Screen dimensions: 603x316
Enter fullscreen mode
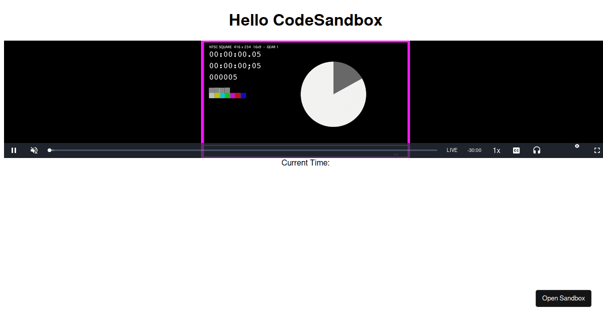tap(597, 150)
